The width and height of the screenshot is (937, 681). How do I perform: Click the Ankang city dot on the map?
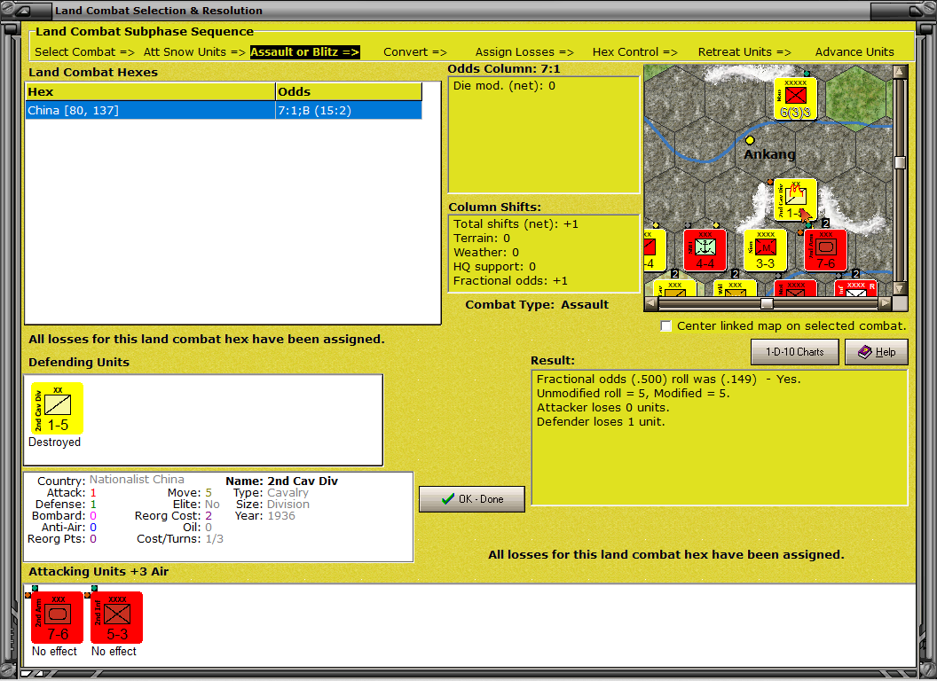click(x=750, y=140)
